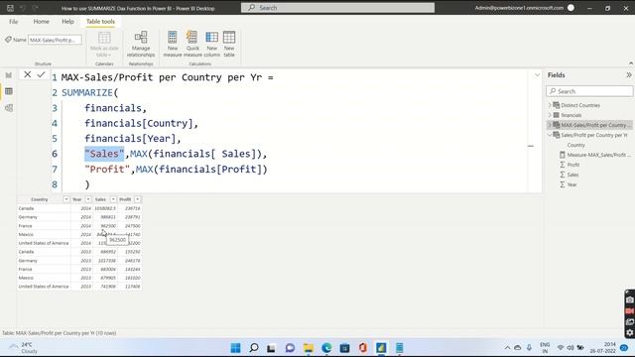Switch to Data view in the left sidebar
This screenshot has height=357, width=635.
pyautogui.click(x=9, y=91)
